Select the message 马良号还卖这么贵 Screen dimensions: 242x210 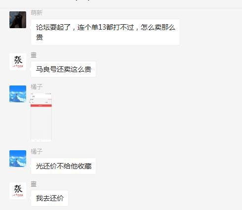(63, 69)
